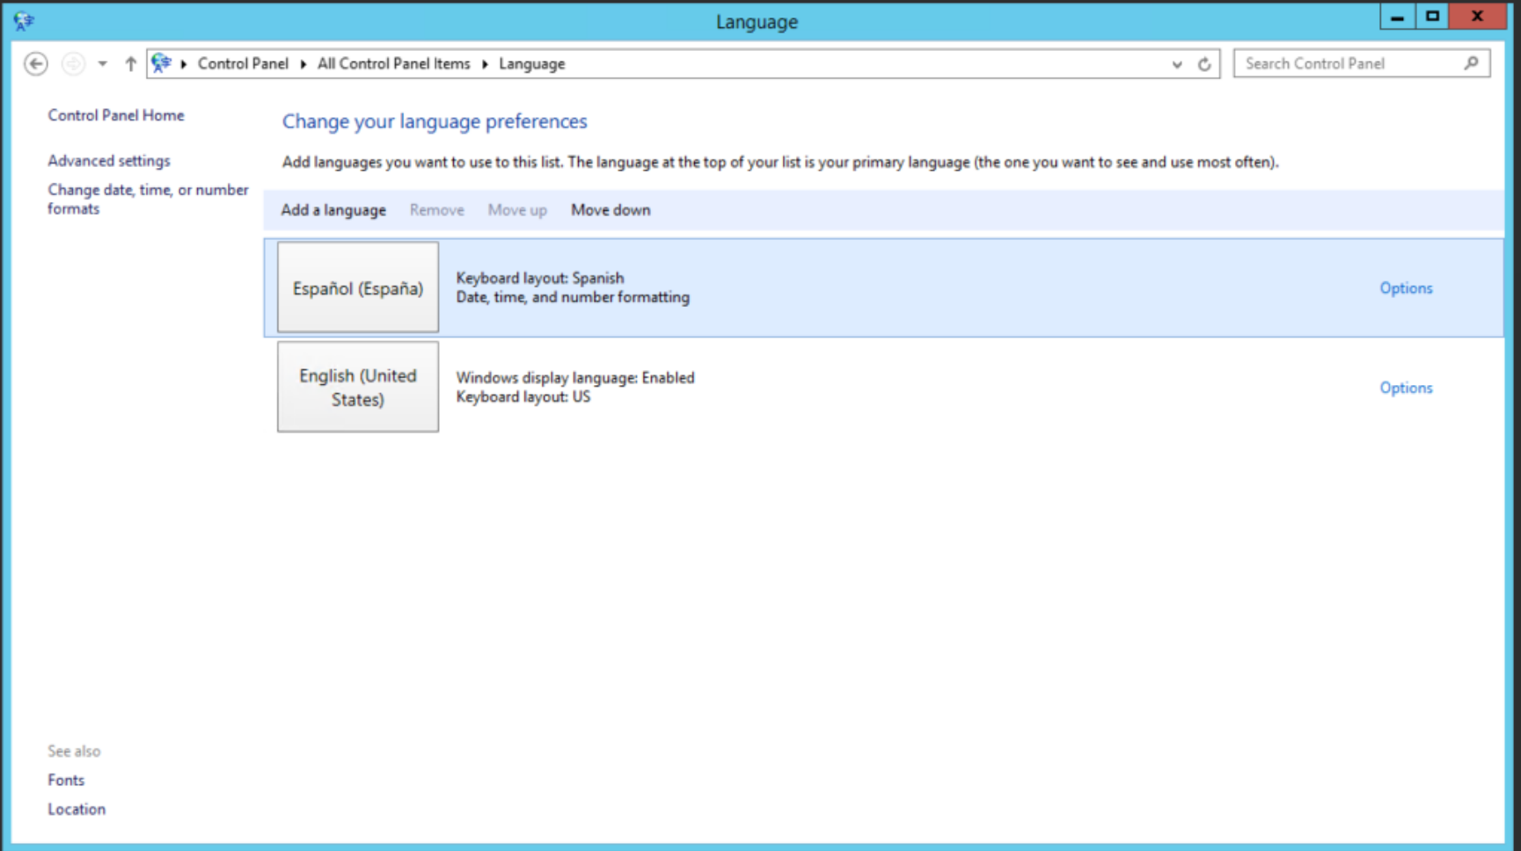Image resolution: width=1521 pixels, height=851 pixels.
Task: Select the English (United States) language entry
Action: (x=357, y=387)
